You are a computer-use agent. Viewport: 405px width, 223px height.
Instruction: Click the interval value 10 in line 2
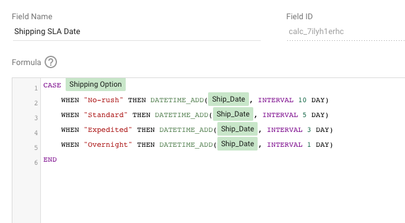point(302,100)
